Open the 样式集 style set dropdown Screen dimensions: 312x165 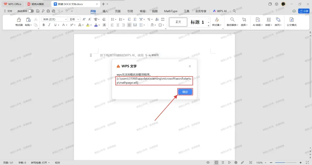(217, 25)
